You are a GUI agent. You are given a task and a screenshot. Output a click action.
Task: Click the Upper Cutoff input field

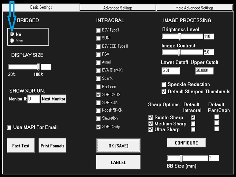204,71
